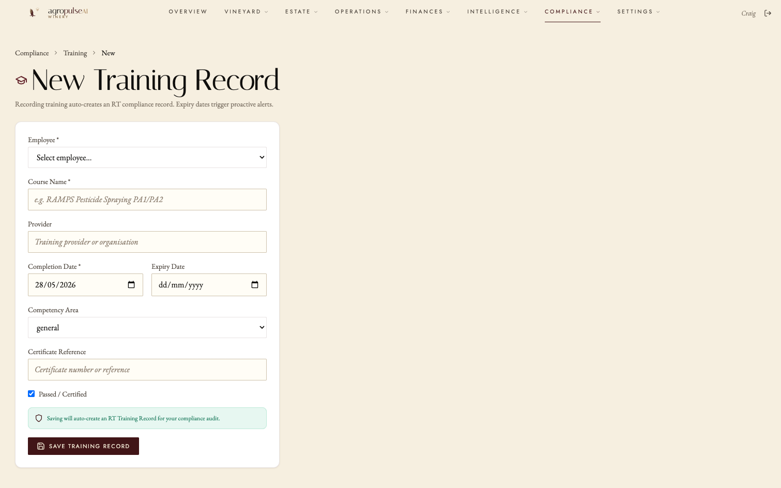The image size is (781, 488).
Task: Click the 'Passed / Certified' label text
Action: tap(63, 394)
